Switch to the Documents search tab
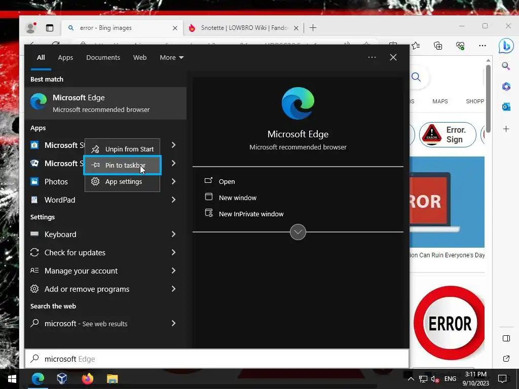The image size is (519, 389). pos(103,58)
